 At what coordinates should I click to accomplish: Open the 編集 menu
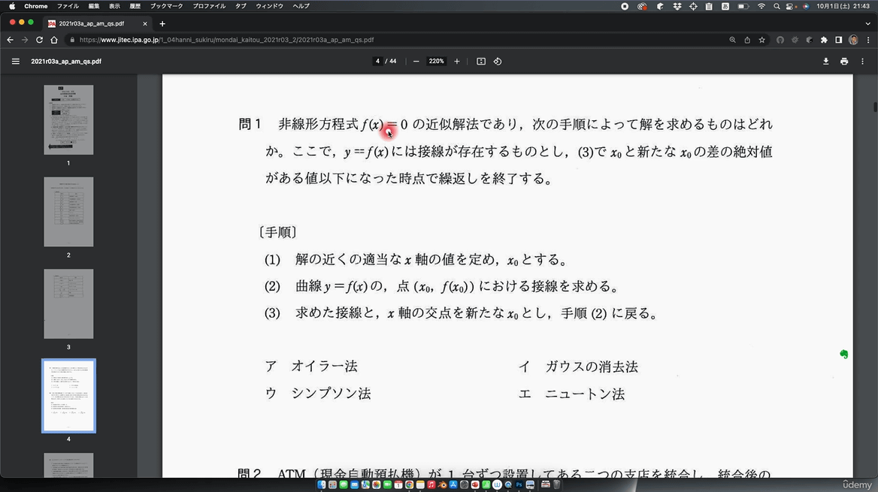94,6
